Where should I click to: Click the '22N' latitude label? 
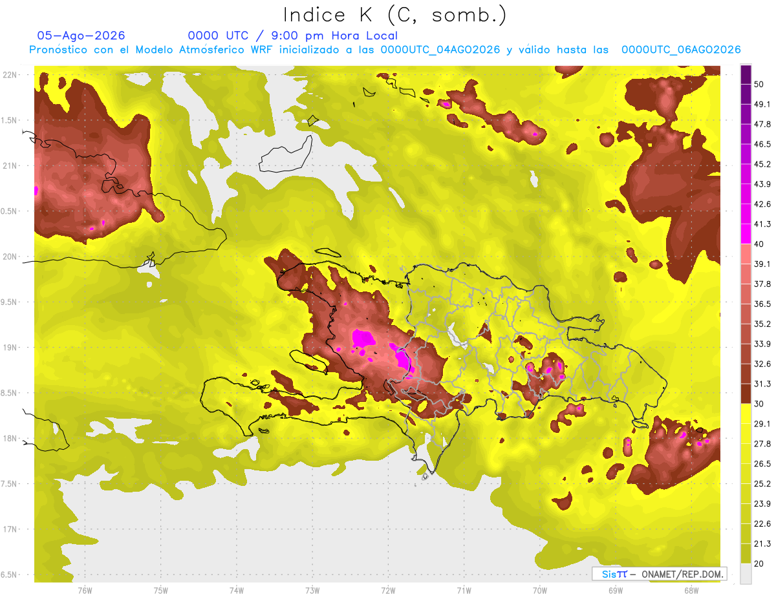pyautogui.click(x=10, y=74)
